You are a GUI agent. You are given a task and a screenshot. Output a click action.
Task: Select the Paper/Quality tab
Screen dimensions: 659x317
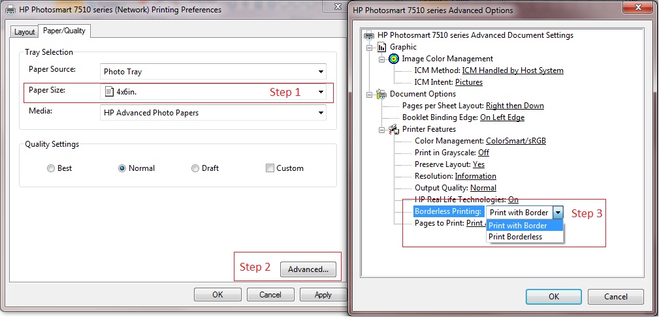(x=64, y=31)
